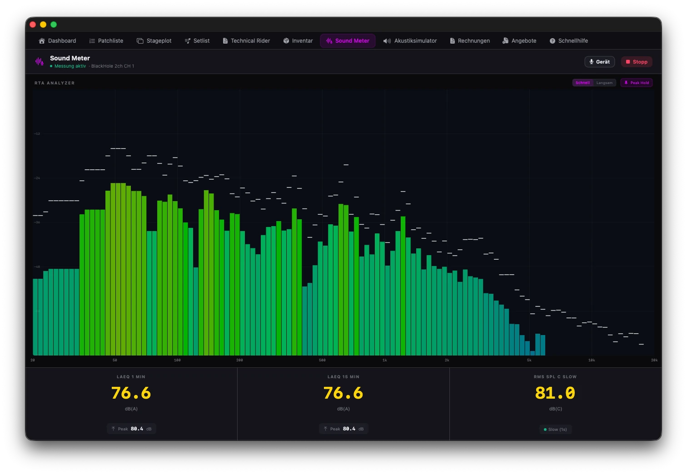Switch to the Rechnungen tab
The image size is (687, 474).
click(470, 41)
